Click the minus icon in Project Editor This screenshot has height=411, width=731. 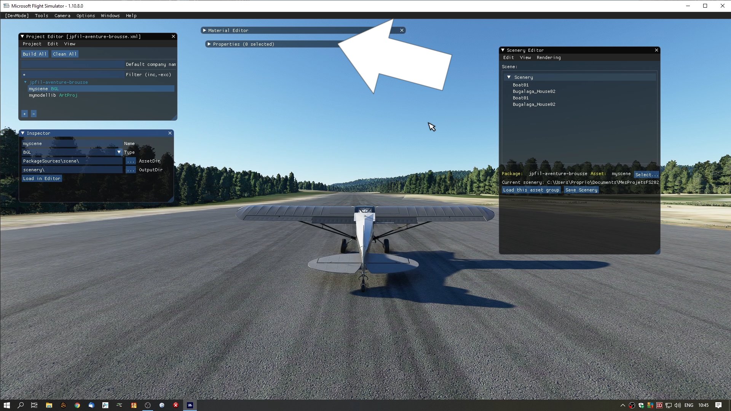(34, 114)
